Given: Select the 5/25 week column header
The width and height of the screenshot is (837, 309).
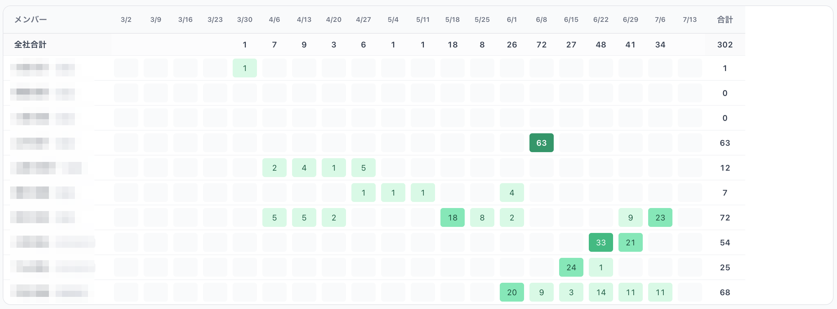Looking at the screenshot, I should pyautogui.click(x=482, y=20).
